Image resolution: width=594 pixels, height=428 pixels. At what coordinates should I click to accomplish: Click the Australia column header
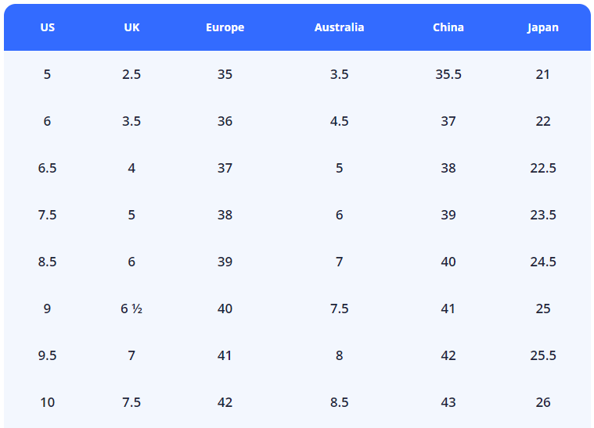[339, 27]
